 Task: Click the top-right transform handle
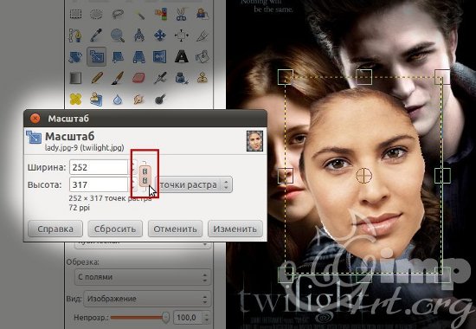[x=442, y=77]
